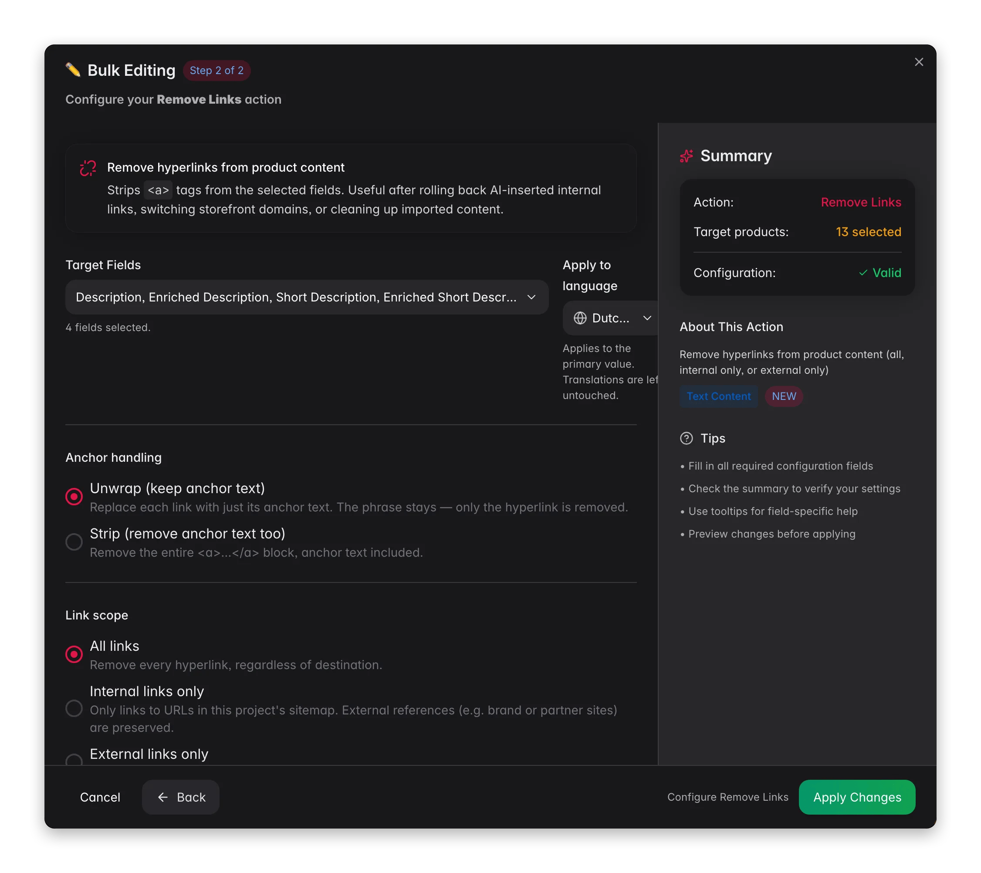The width and height of the screenshot is (981, 873).
Task: Click the 'Apply to language' label
Action: 590,275
